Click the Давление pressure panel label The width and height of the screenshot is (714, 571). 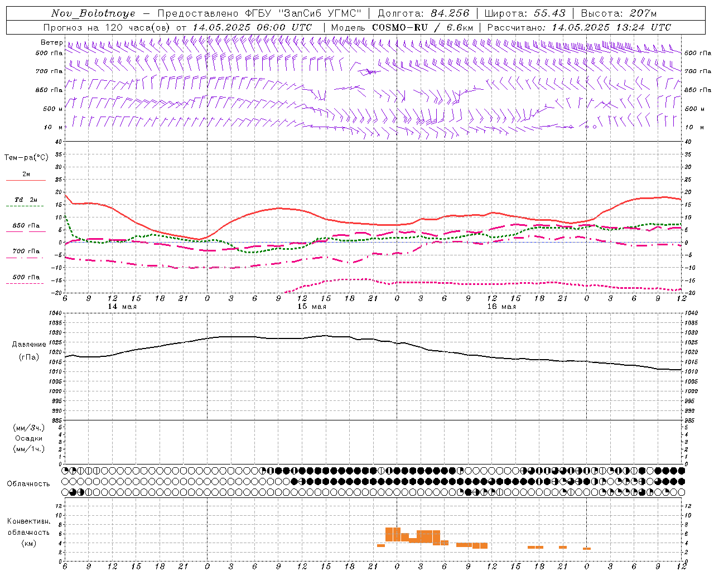[x=28, y=345]
